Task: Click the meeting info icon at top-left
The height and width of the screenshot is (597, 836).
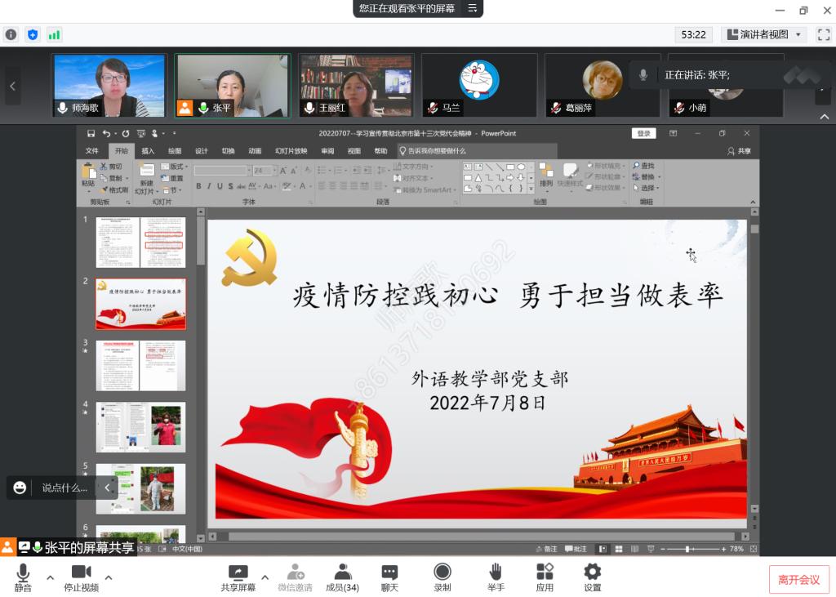Action: click(x=11, y=34)
